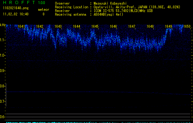Select the 1643 time label
The image size is (193, 123).
pyautogui.click(x=58, y=26)
